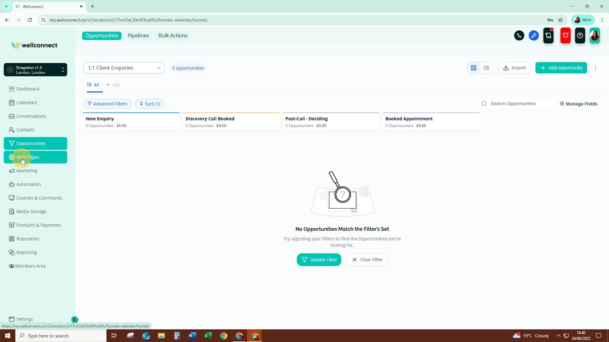The height and width of the screenshot is (342, 609).
Task: Open the three-dot more options menu beside Add opportunity
Action: point(595,68)
